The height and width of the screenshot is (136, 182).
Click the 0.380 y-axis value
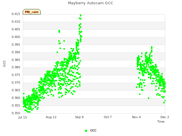16,67
